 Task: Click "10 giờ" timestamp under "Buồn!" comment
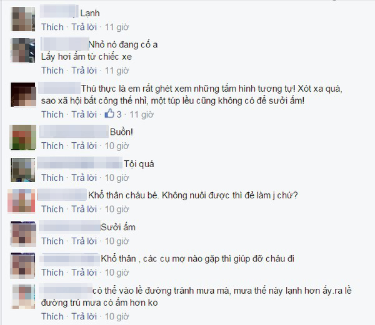[x=117, y=146]
